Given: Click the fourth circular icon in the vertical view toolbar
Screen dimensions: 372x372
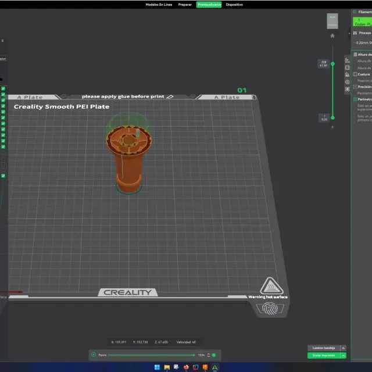Looking at the screenshot, I should point(348,82).
